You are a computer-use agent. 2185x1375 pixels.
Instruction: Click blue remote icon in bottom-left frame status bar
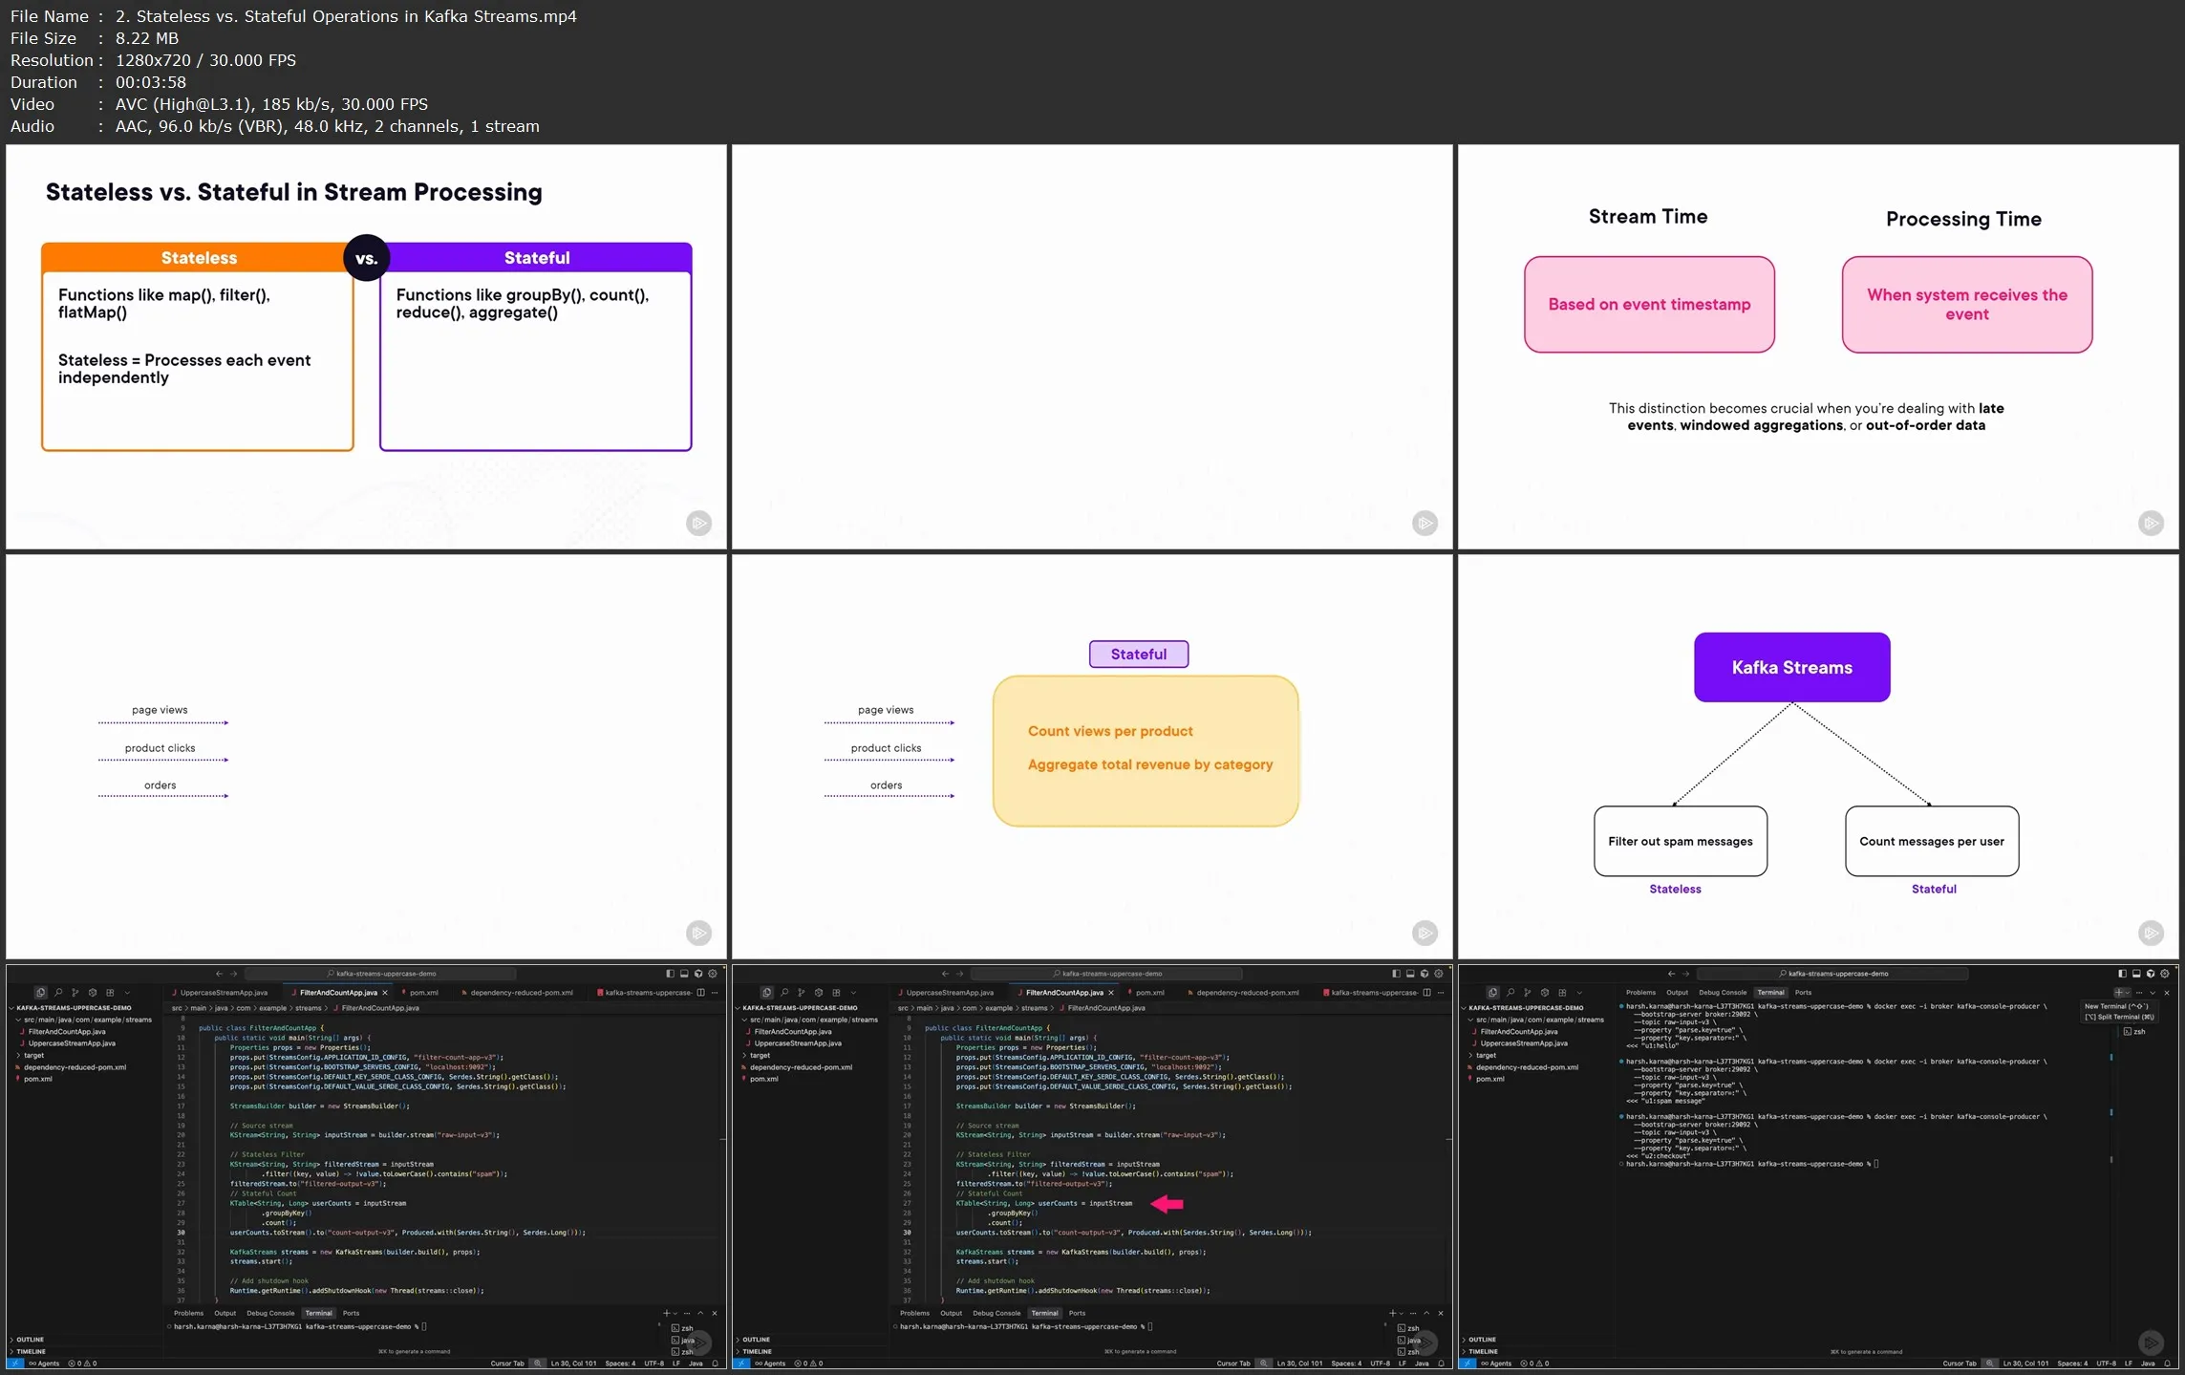tap(14, 1364)
